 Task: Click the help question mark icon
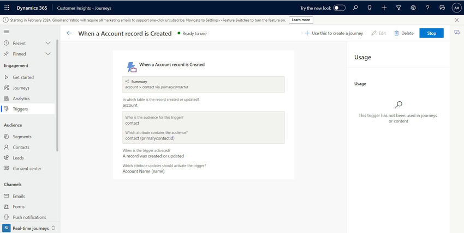point(427,8)
